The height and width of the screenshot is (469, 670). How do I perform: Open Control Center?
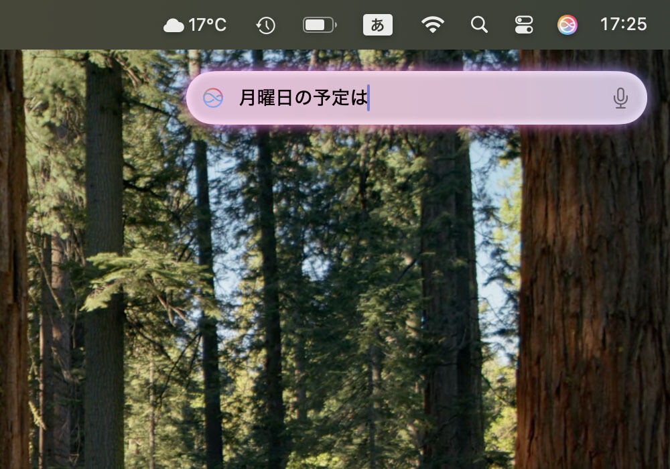click(x=524, y=25)
